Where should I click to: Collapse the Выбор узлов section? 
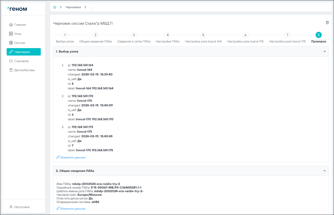pyautogui.click(x=324, y=51)
